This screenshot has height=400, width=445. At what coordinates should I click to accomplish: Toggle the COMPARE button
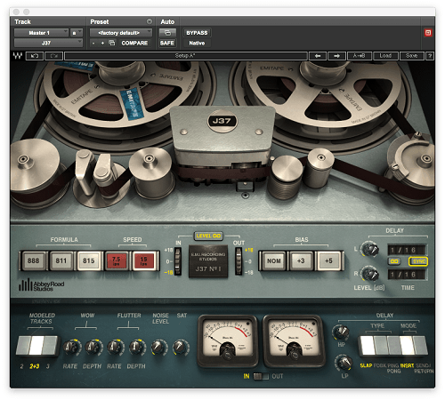[x=134, y=43]
